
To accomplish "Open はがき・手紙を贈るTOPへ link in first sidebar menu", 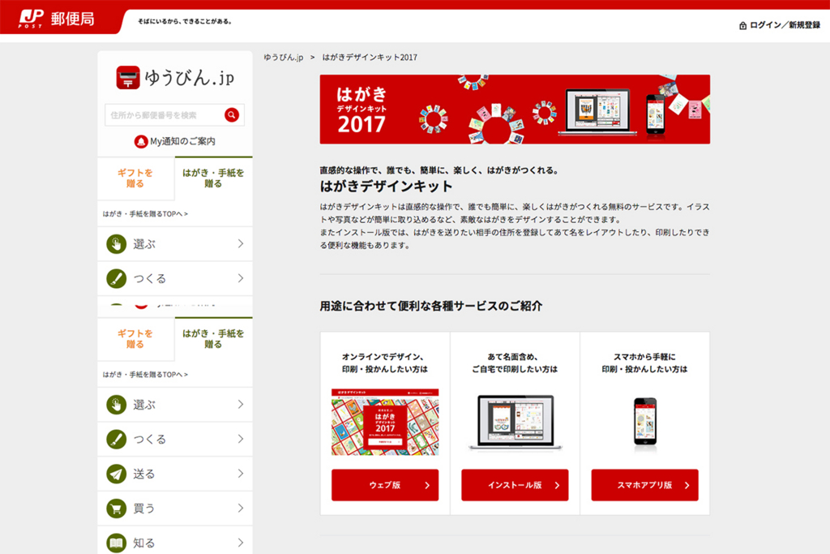I will pyautogui.click(x=145, y=214).
